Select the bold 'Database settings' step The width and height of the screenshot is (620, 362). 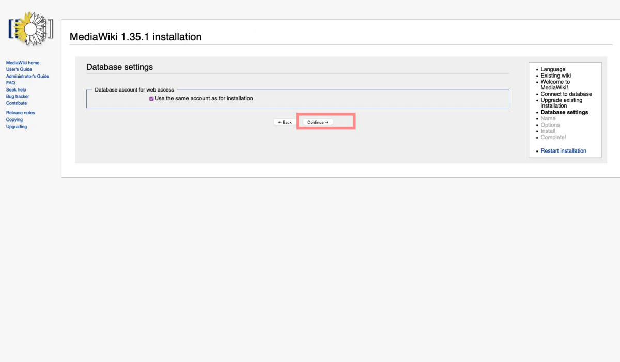coord(564,112)
